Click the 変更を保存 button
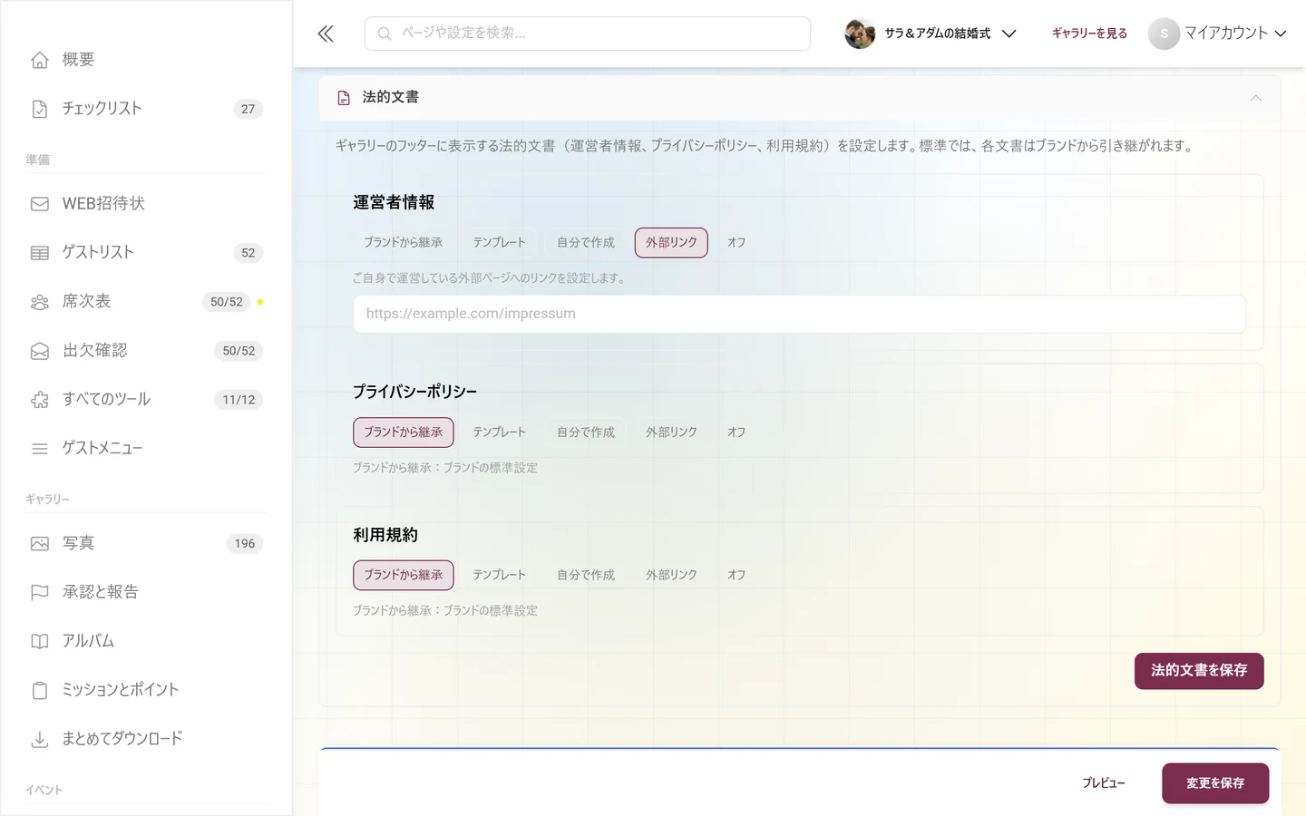 click(1215, 783)
